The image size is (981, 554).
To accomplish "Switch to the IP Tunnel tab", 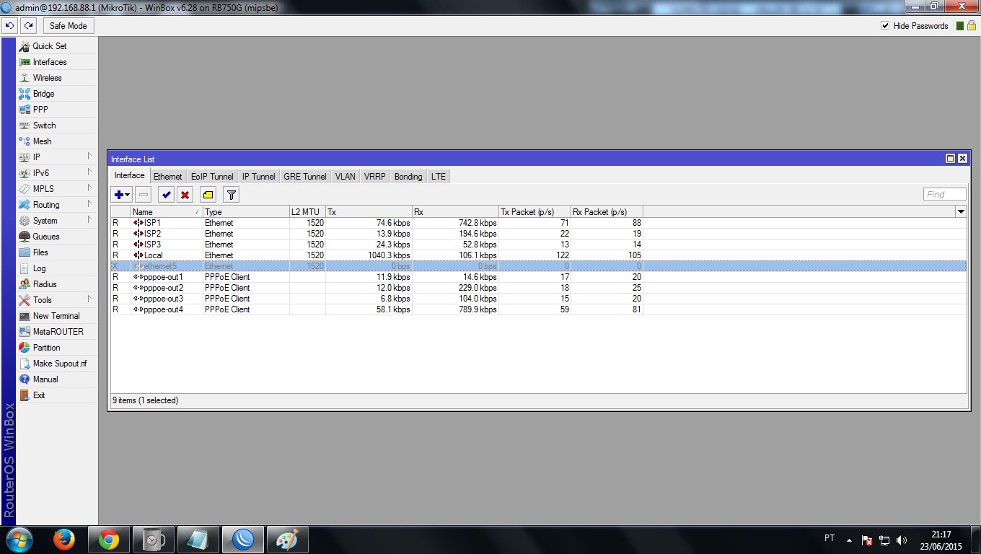I will [x=259, y=177].
